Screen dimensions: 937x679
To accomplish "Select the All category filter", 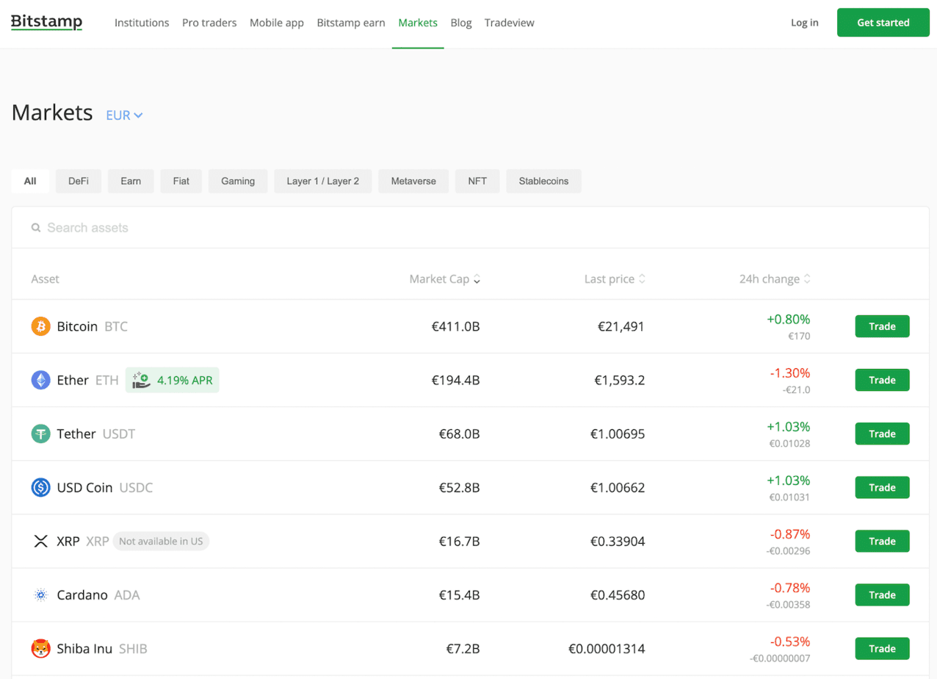I will pos(30,181).
